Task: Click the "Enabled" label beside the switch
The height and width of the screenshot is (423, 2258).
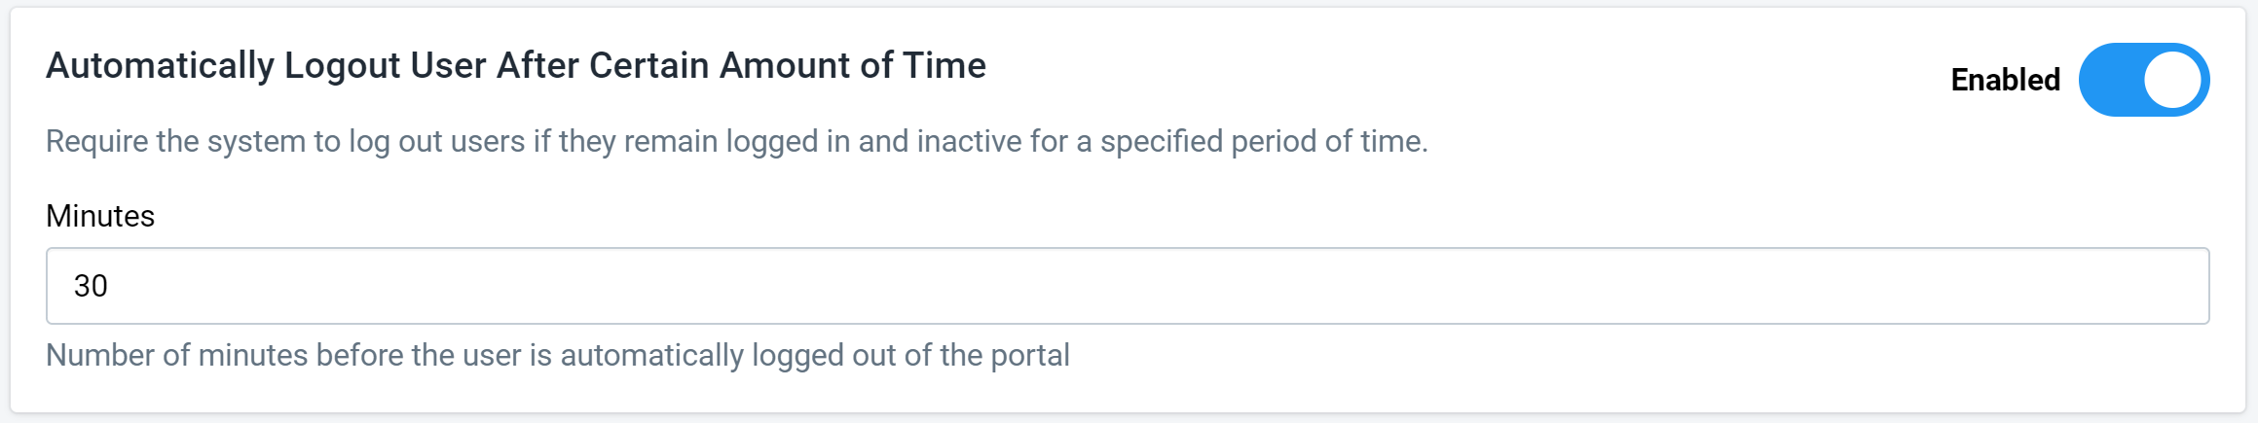Action: 2005,80
